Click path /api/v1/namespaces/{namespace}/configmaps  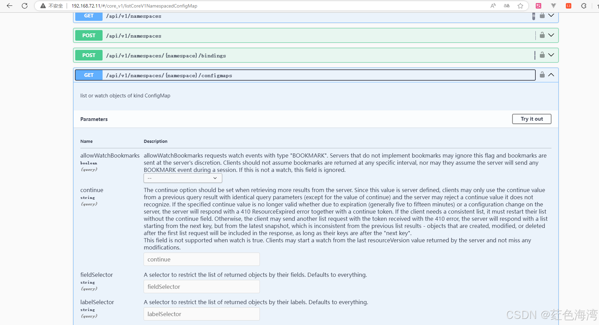click(169, 76)
